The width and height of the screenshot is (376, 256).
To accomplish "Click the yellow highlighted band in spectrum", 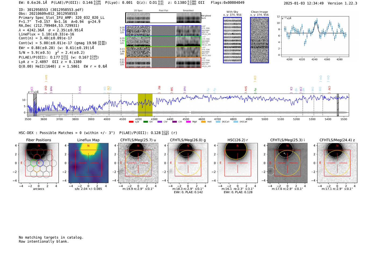I will pos(145,105).
